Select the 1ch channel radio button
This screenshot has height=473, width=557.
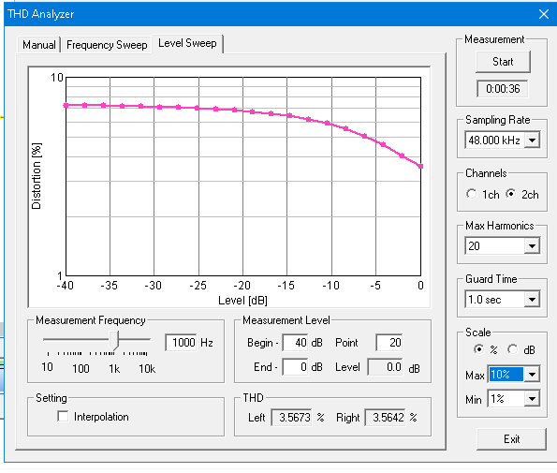coord(472,194)
